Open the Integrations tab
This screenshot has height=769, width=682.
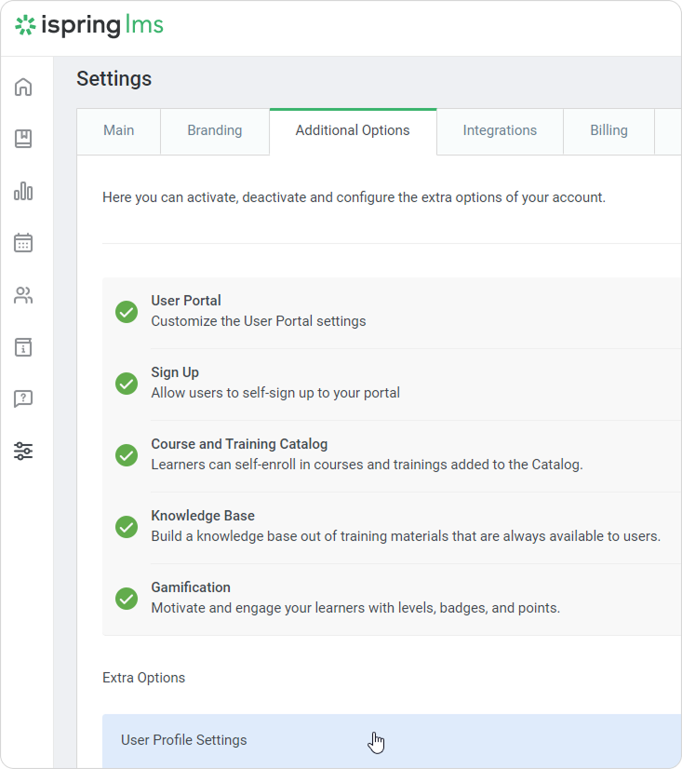point(500,130)
